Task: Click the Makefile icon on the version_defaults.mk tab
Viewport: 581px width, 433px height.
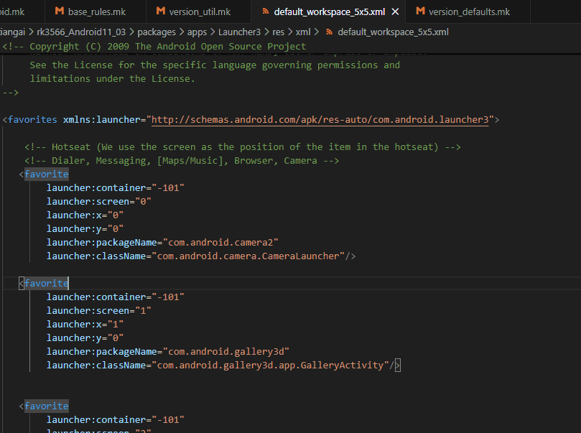Action: point(420,12)
